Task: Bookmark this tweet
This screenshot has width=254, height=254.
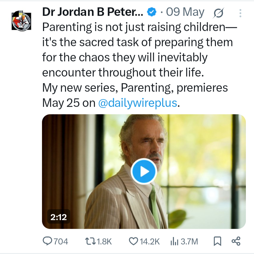Action: pyautogui.click(x=217, y=241)
